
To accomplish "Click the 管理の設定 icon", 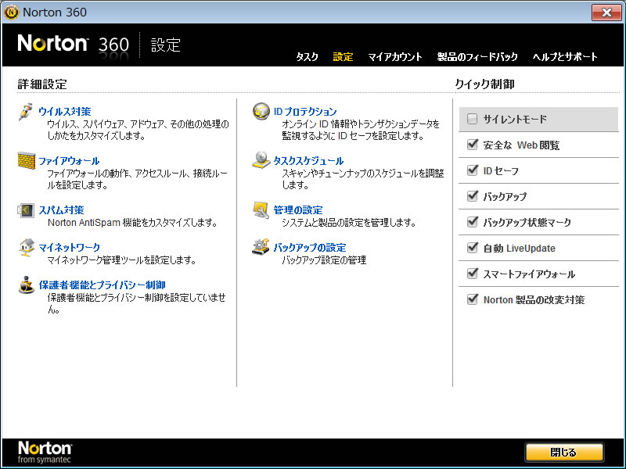I will tap(261, 210).
